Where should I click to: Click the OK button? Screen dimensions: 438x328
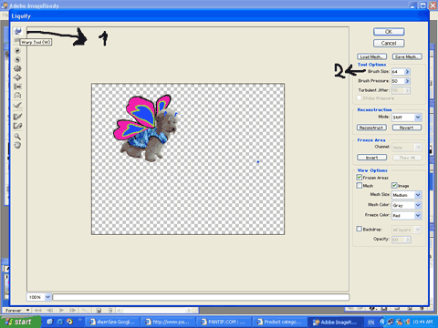click(389, 32)
